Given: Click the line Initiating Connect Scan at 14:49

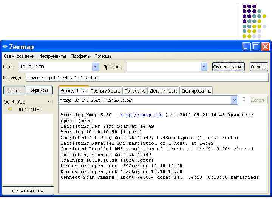Looking at the screenshot, I should click(x=106, y=155).
